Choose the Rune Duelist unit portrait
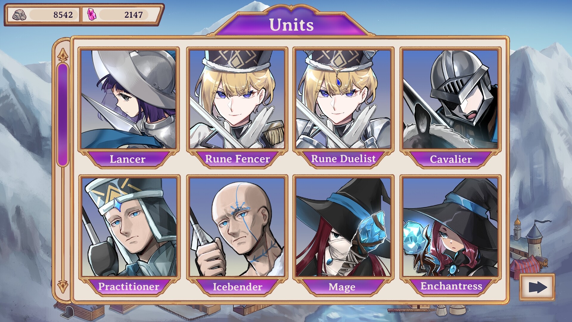Image resolution: width=572 pixels, height=322 pixels. (343, 99)
